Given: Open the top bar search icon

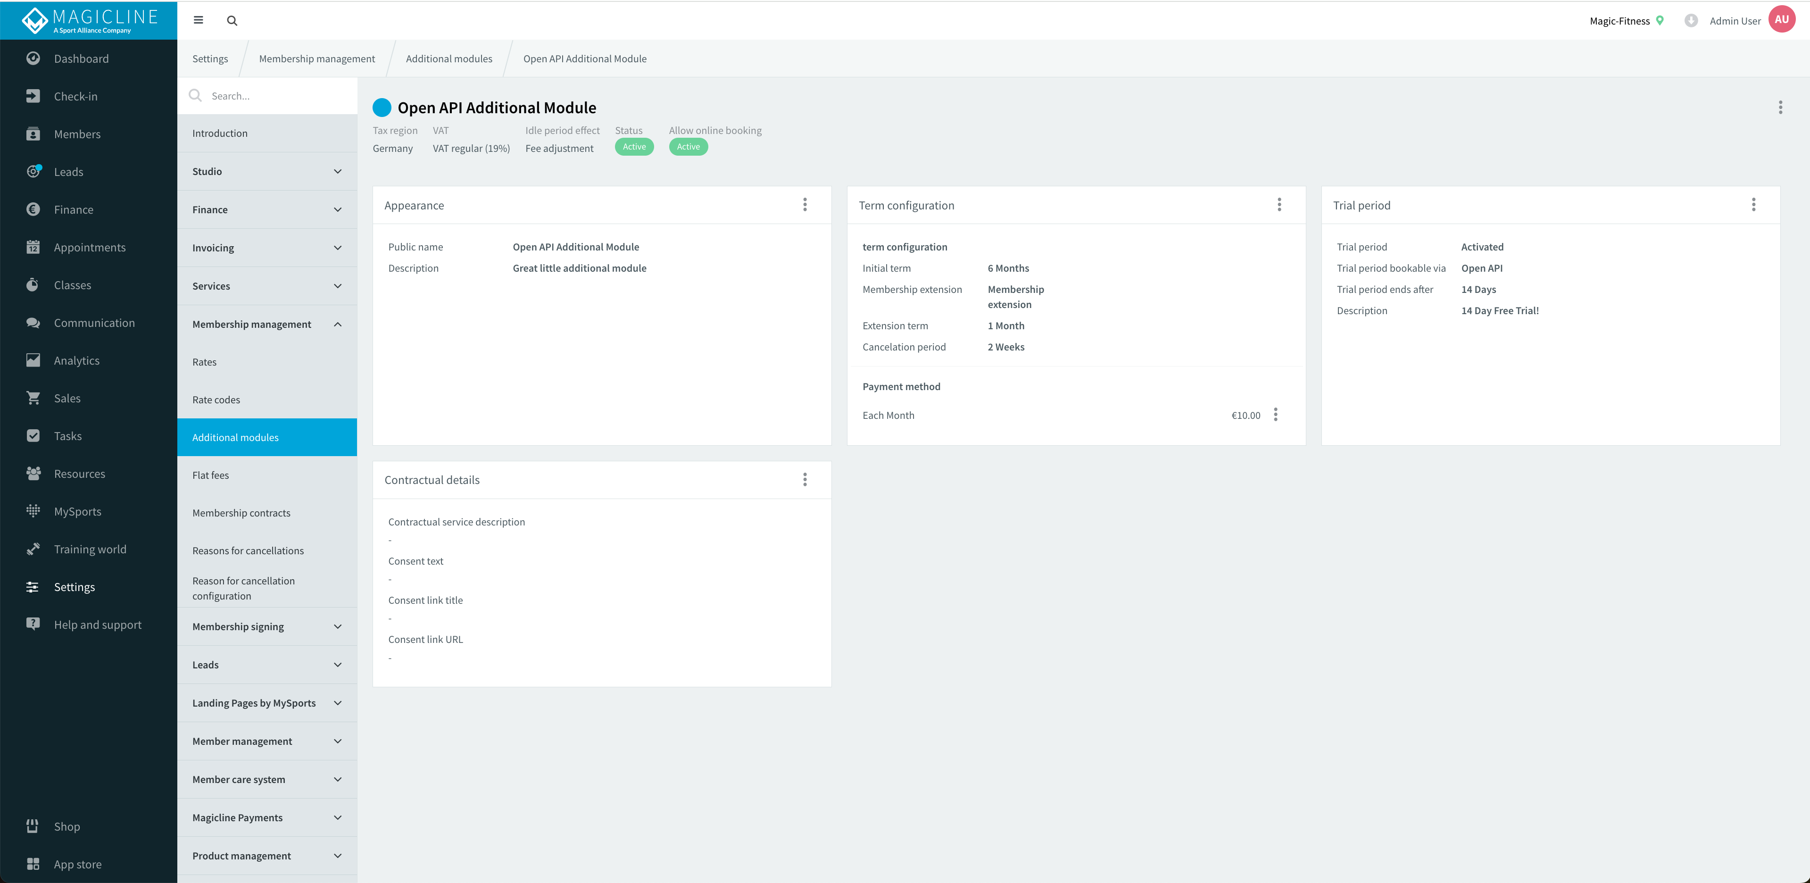Looking at the screenshot, I should (x=232, y=20).
